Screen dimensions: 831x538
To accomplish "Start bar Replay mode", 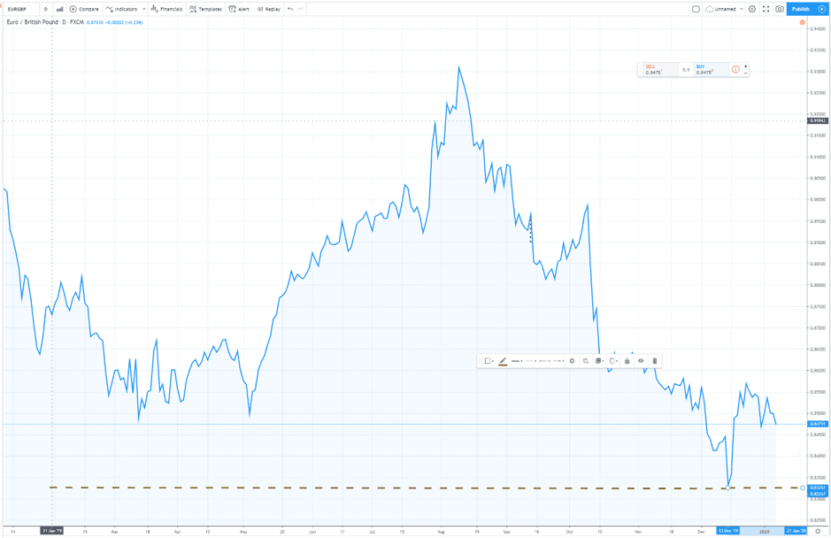I will tap(269, 9).
